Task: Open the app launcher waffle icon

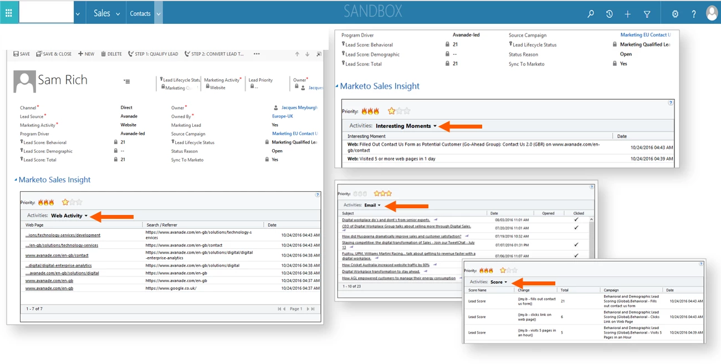Action: 8,13
